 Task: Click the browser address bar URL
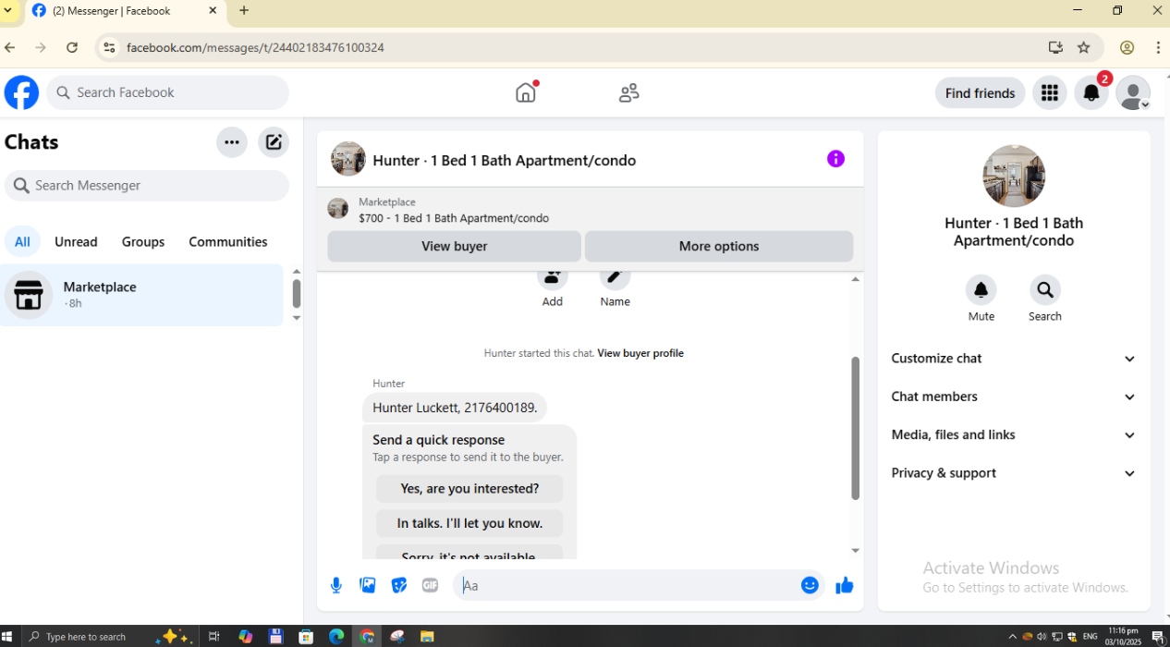coord(255,47)
